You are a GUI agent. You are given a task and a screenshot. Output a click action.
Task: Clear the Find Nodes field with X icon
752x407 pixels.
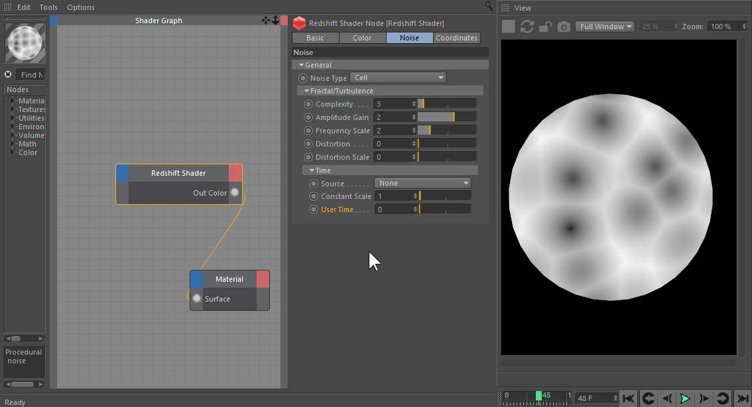(x=8, y=74)
